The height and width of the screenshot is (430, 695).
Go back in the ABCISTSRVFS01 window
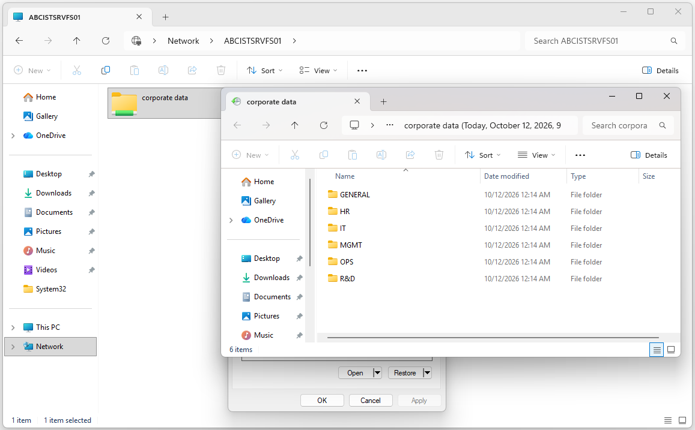pyautogui.click(x=19, y=41)
